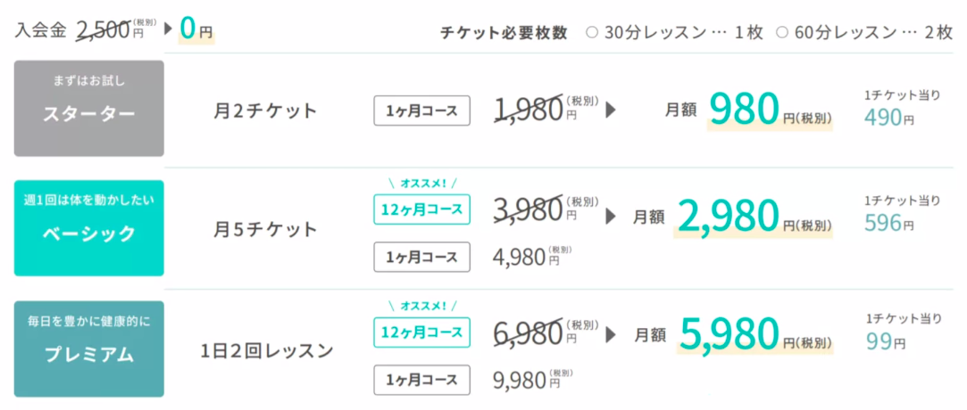967x410 pixels.
Task: Select the ベーシック plan box
Action: click(x=88, y=228)
